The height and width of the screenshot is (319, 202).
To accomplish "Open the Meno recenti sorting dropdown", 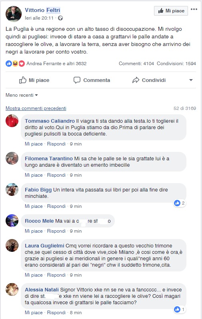I will (22, 95).
